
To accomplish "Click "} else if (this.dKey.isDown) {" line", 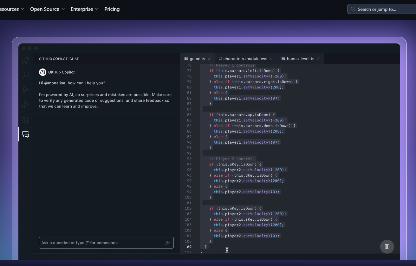I will [243, 175].
